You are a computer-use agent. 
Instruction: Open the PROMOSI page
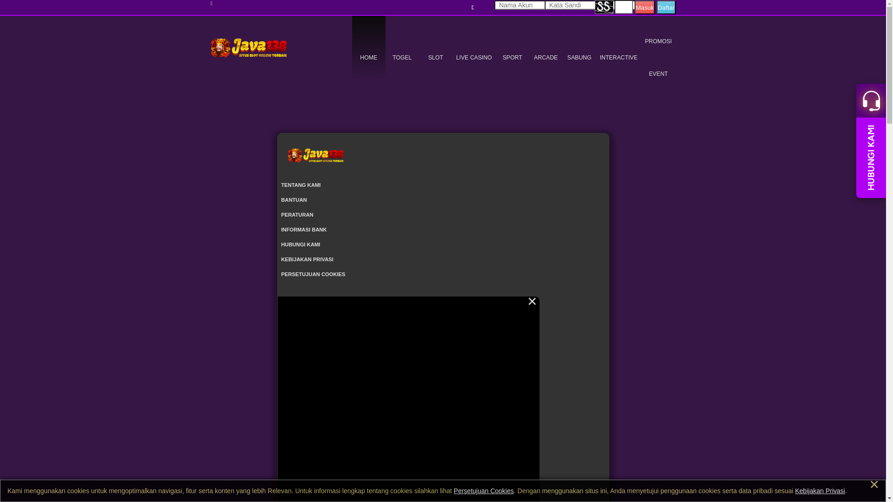coord(658,41)
